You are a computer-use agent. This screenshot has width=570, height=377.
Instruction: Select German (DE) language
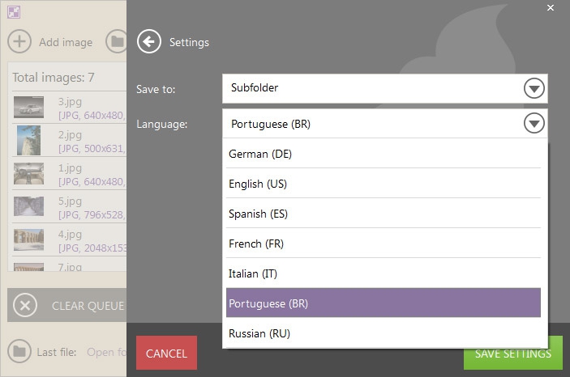(383, 154)
